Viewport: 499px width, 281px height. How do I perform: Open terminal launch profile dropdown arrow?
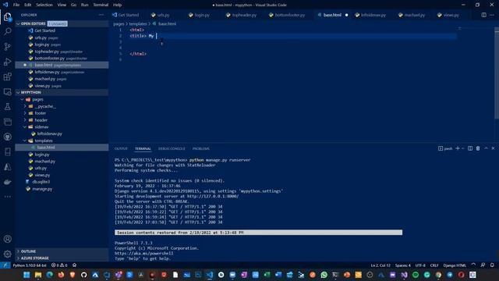click(462, 148)
